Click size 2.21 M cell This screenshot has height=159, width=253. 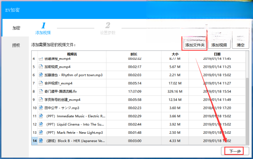[x=175, y=75]
